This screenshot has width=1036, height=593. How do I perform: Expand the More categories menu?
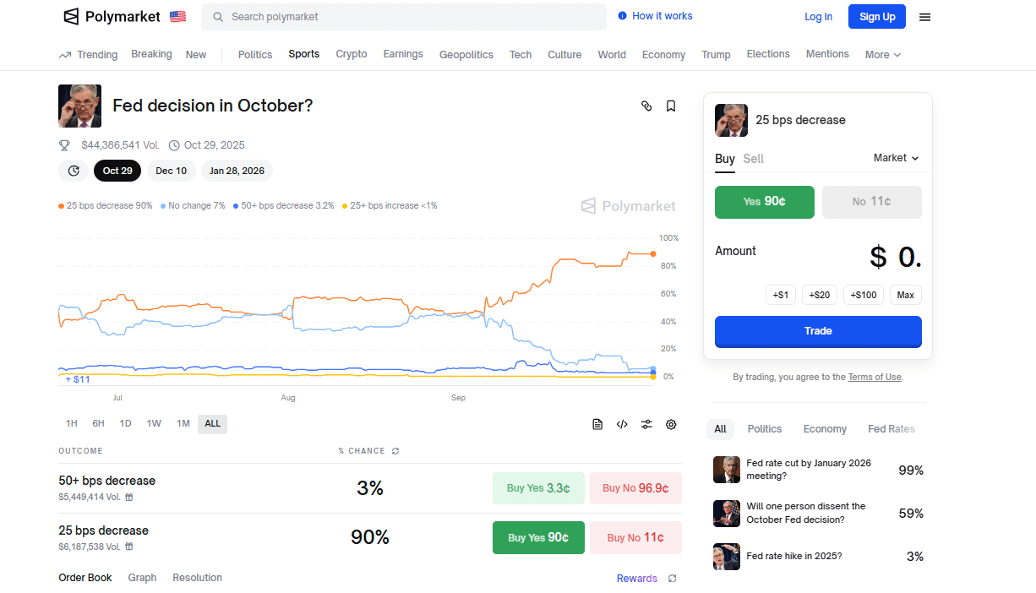click(x=882, y=55)
